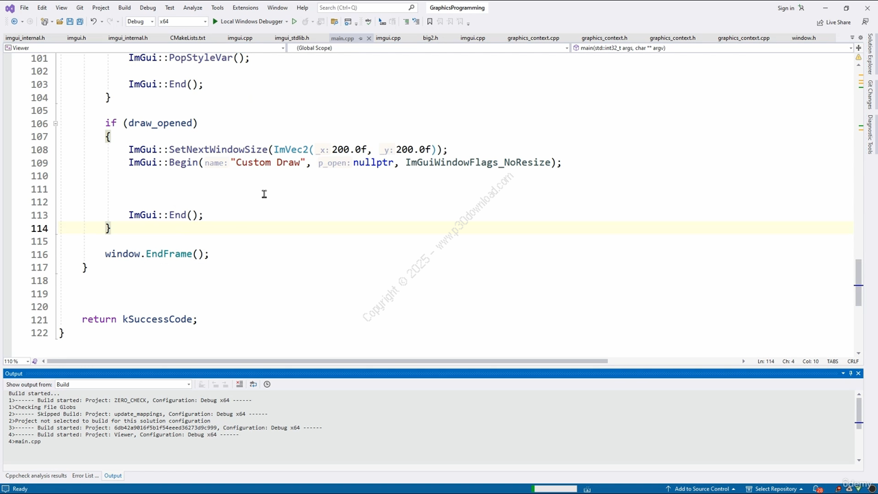The width and height of the screenshot is (878, 494).
Task: Click Add to Source Control button
Action: coord(700,489)
